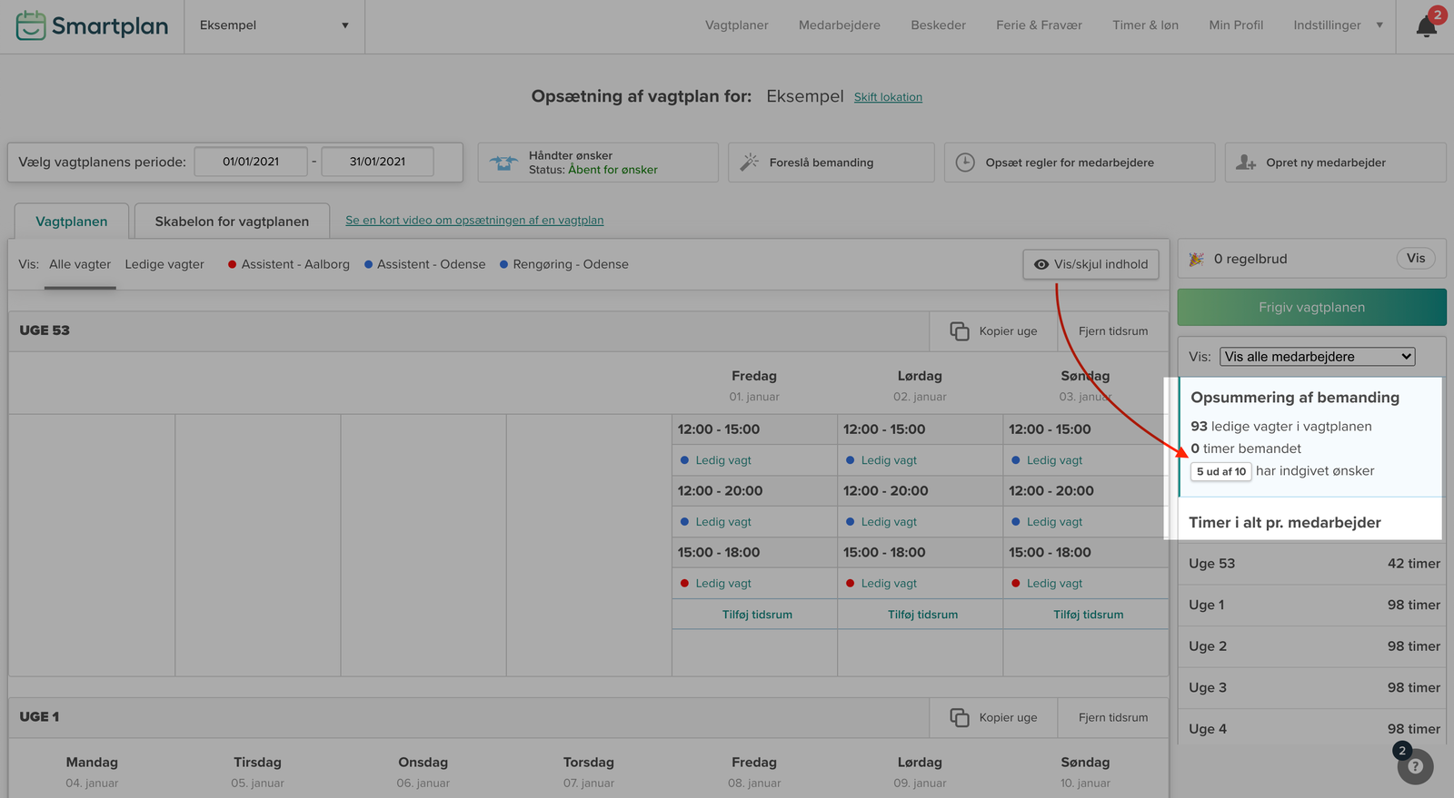This screenshot has height=798, width=1454.
Task: Click the clock icon for medarbejder regler
Action: click(965, 163)
